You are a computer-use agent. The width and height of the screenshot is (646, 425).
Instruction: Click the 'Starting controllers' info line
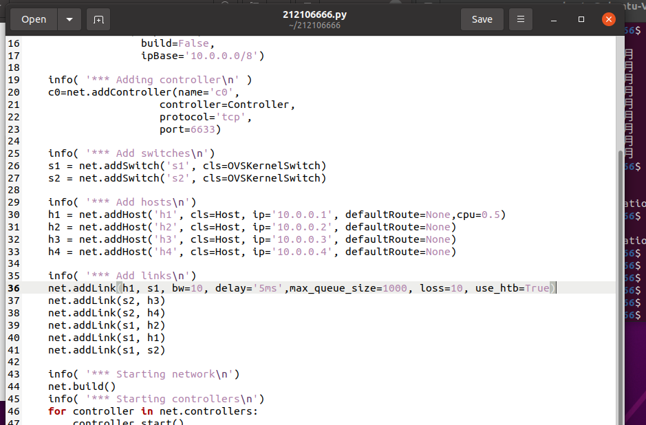tap(156, 399)
